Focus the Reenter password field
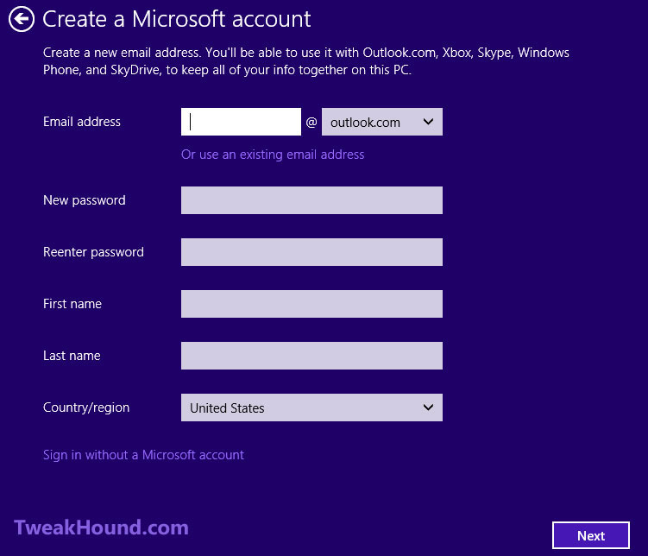 [x=311, y=252]
